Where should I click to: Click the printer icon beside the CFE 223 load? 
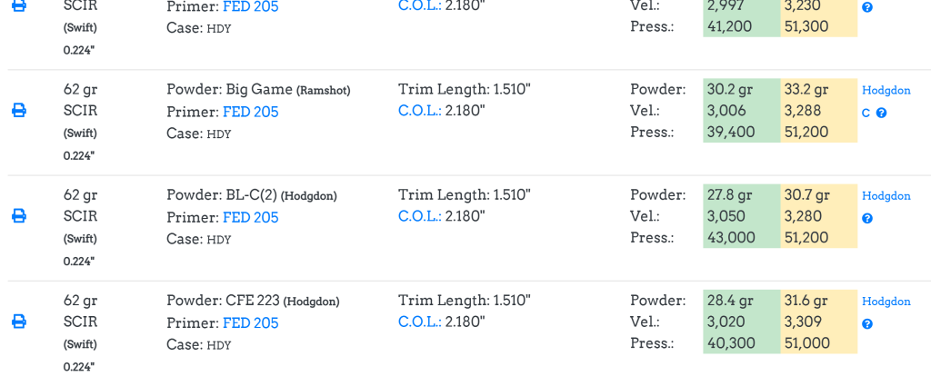point(19,322)
